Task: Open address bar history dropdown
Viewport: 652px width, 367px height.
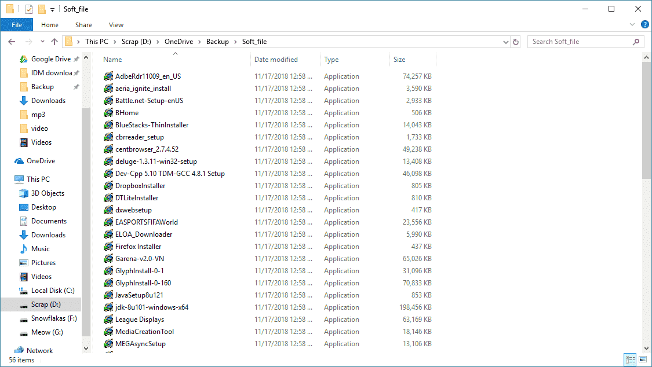Action: (x=505, y=42)
